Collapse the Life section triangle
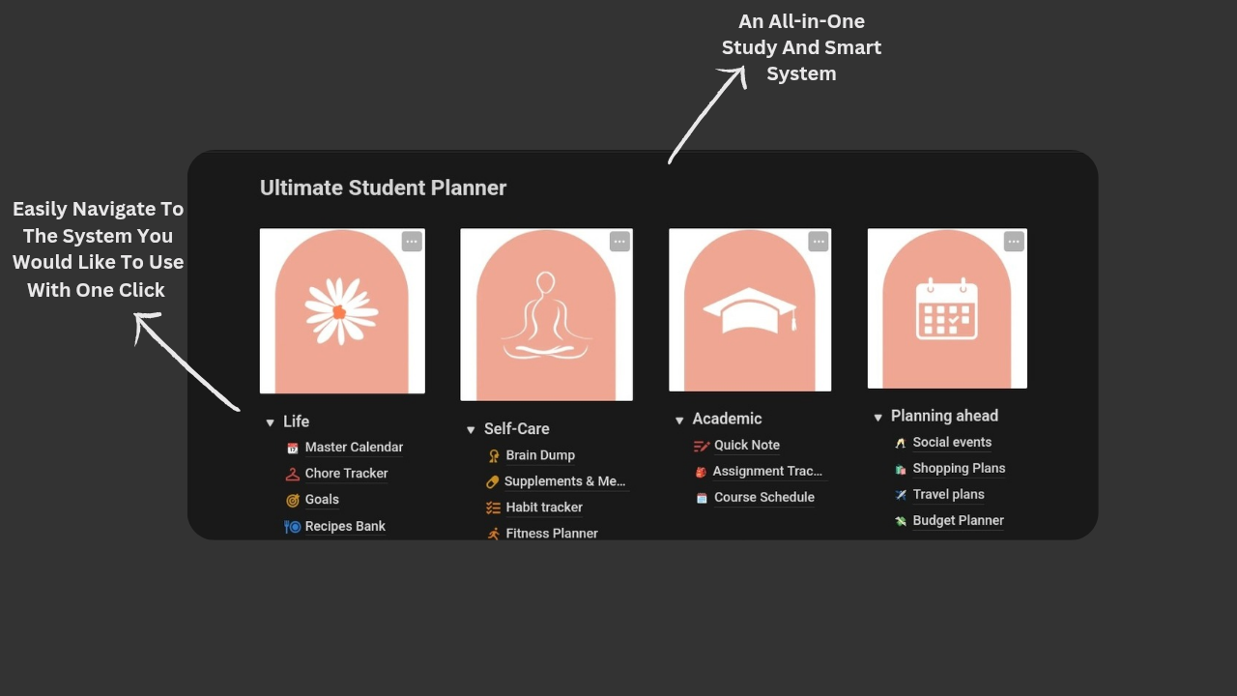This screenshot has height=696, width=1237. click(270, 421)
